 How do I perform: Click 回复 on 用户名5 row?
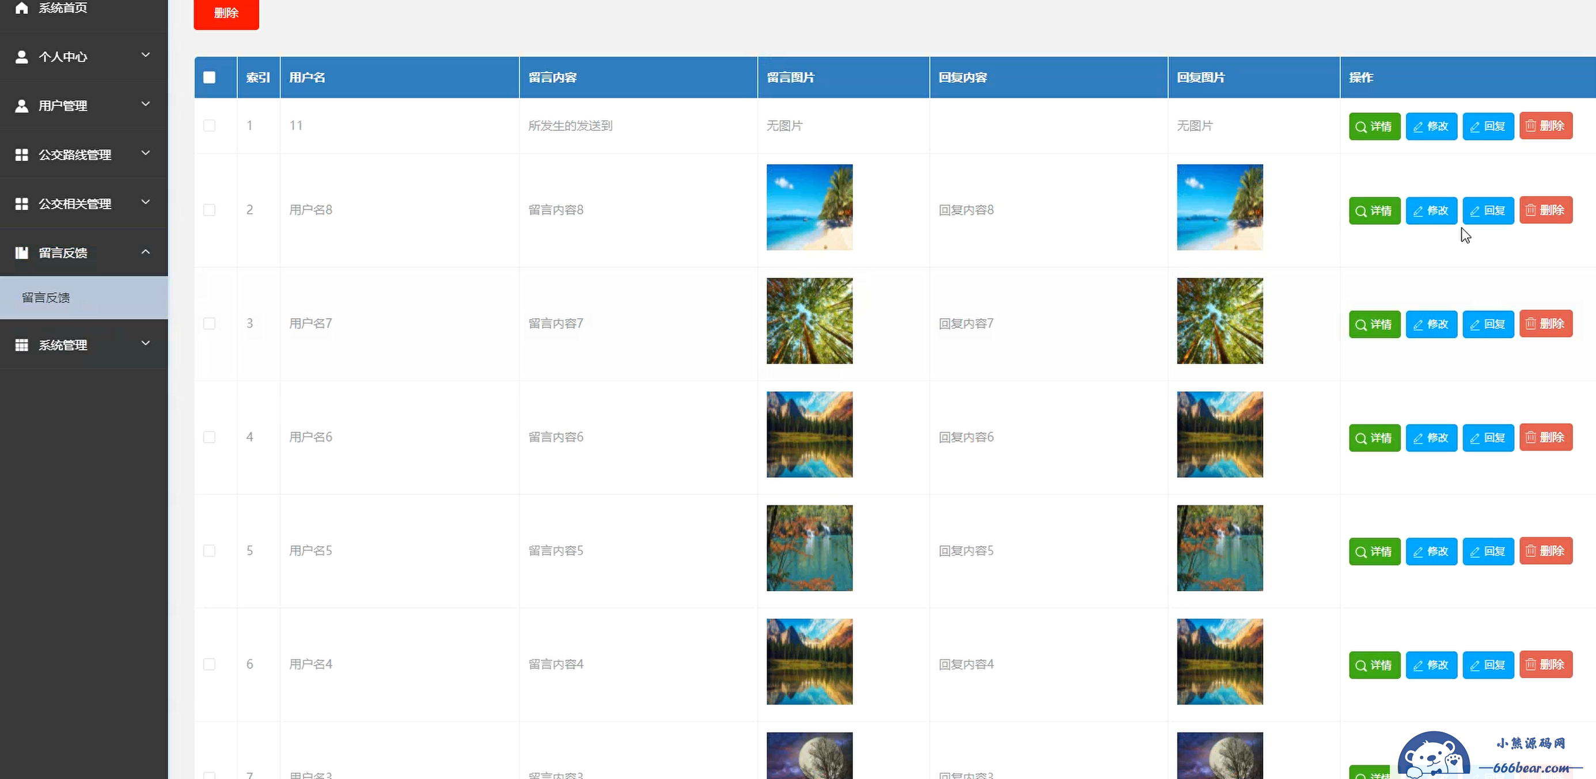[x=1488, y=551]
